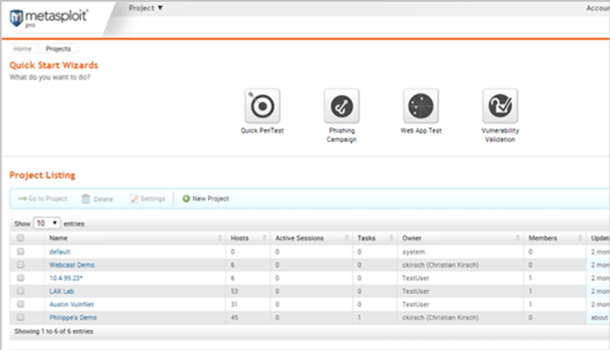Start the Web App Test wizard icon
Screen dimensions: 610x350
(x=421, y=106)
